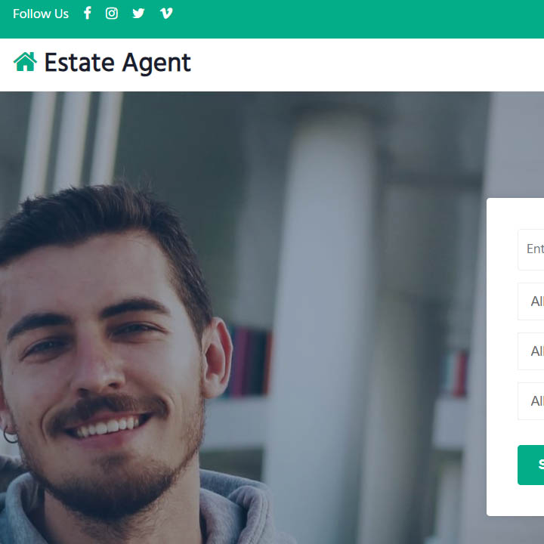Visit the Twitter bird icon link

(138, 13)
